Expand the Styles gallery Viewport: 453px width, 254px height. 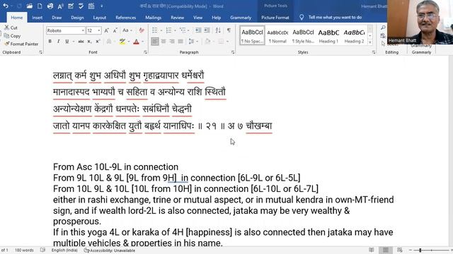click(x=370, y=42)
